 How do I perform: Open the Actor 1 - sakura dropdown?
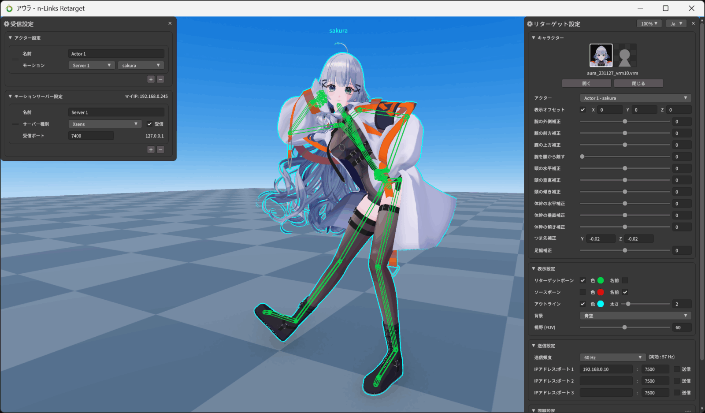coord(635,98)
